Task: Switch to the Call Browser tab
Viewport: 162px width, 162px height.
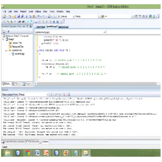Action: point(32,142)
